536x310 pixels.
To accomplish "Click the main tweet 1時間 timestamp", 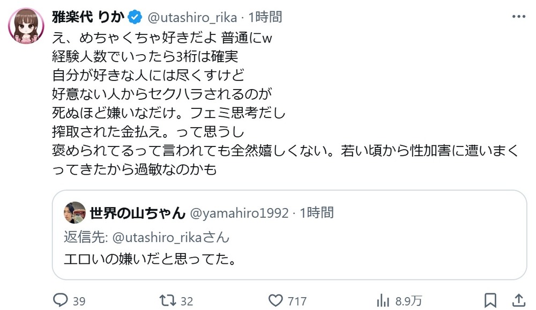I will [x=265, y=17].
